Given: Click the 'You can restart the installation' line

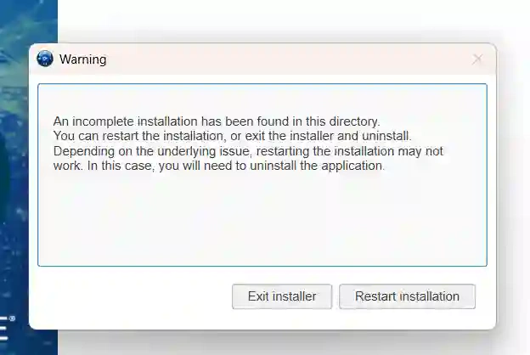Looking at the screenshot, I should coord(232,136).
